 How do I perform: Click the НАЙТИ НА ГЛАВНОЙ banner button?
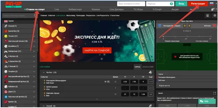pyautogui.click(x=97, y=51)
